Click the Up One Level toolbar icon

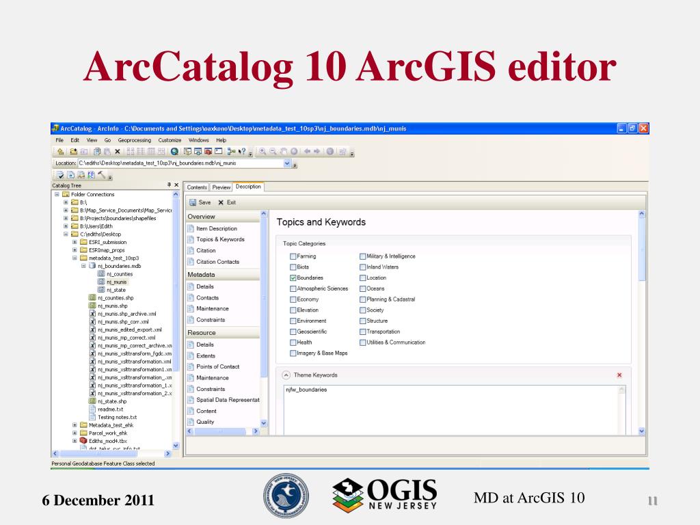coord(60,151)
